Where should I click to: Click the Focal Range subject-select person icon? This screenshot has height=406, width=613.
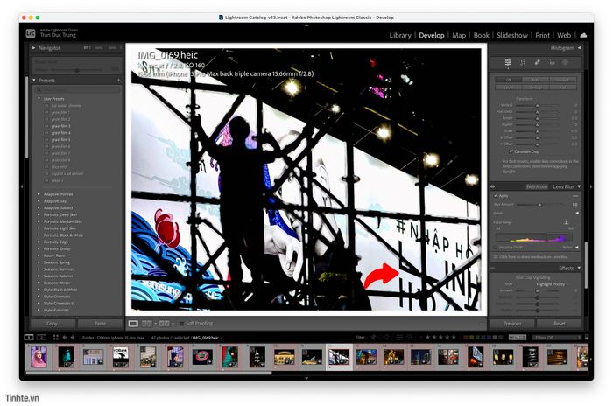click(x=566, y=222)
